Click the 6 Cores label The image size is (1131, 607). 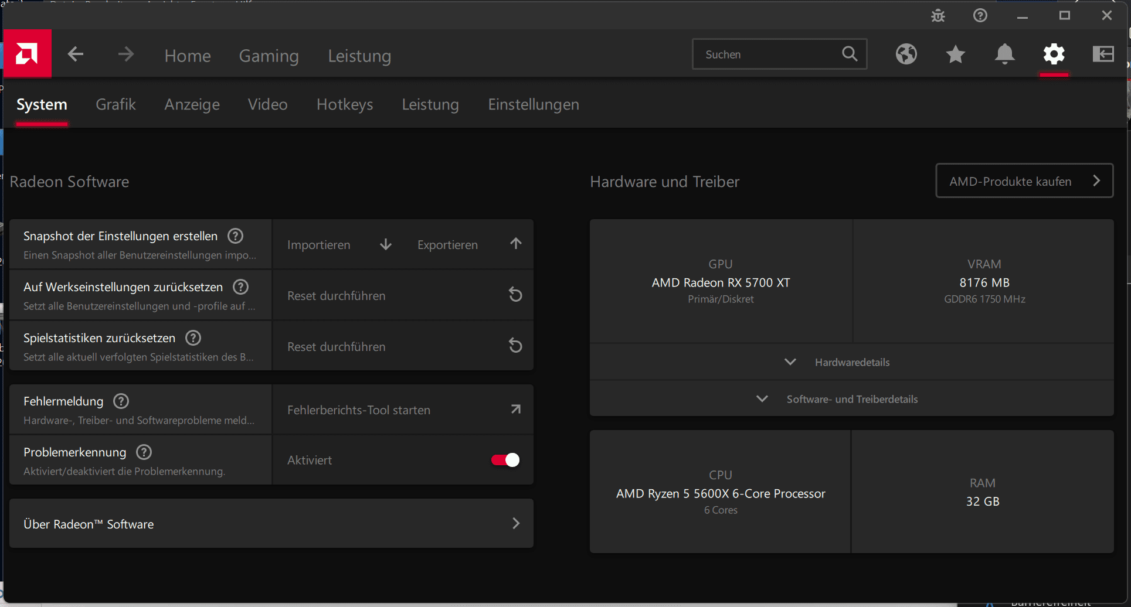point(721,510)
